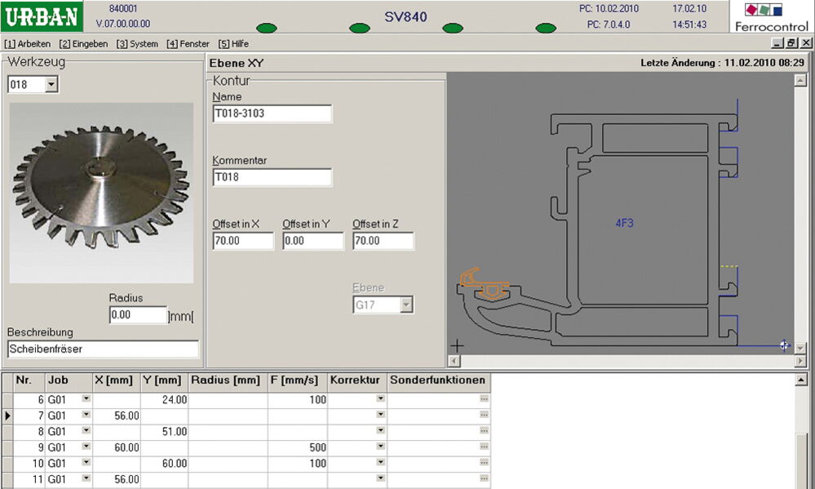Select row 7 via its row marker arrow

(x=7, y=416)
